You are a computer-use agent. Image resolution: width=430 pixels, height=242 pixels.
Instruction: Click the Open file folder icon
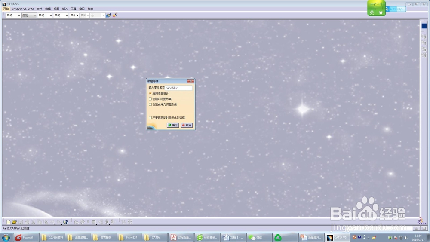14,222
